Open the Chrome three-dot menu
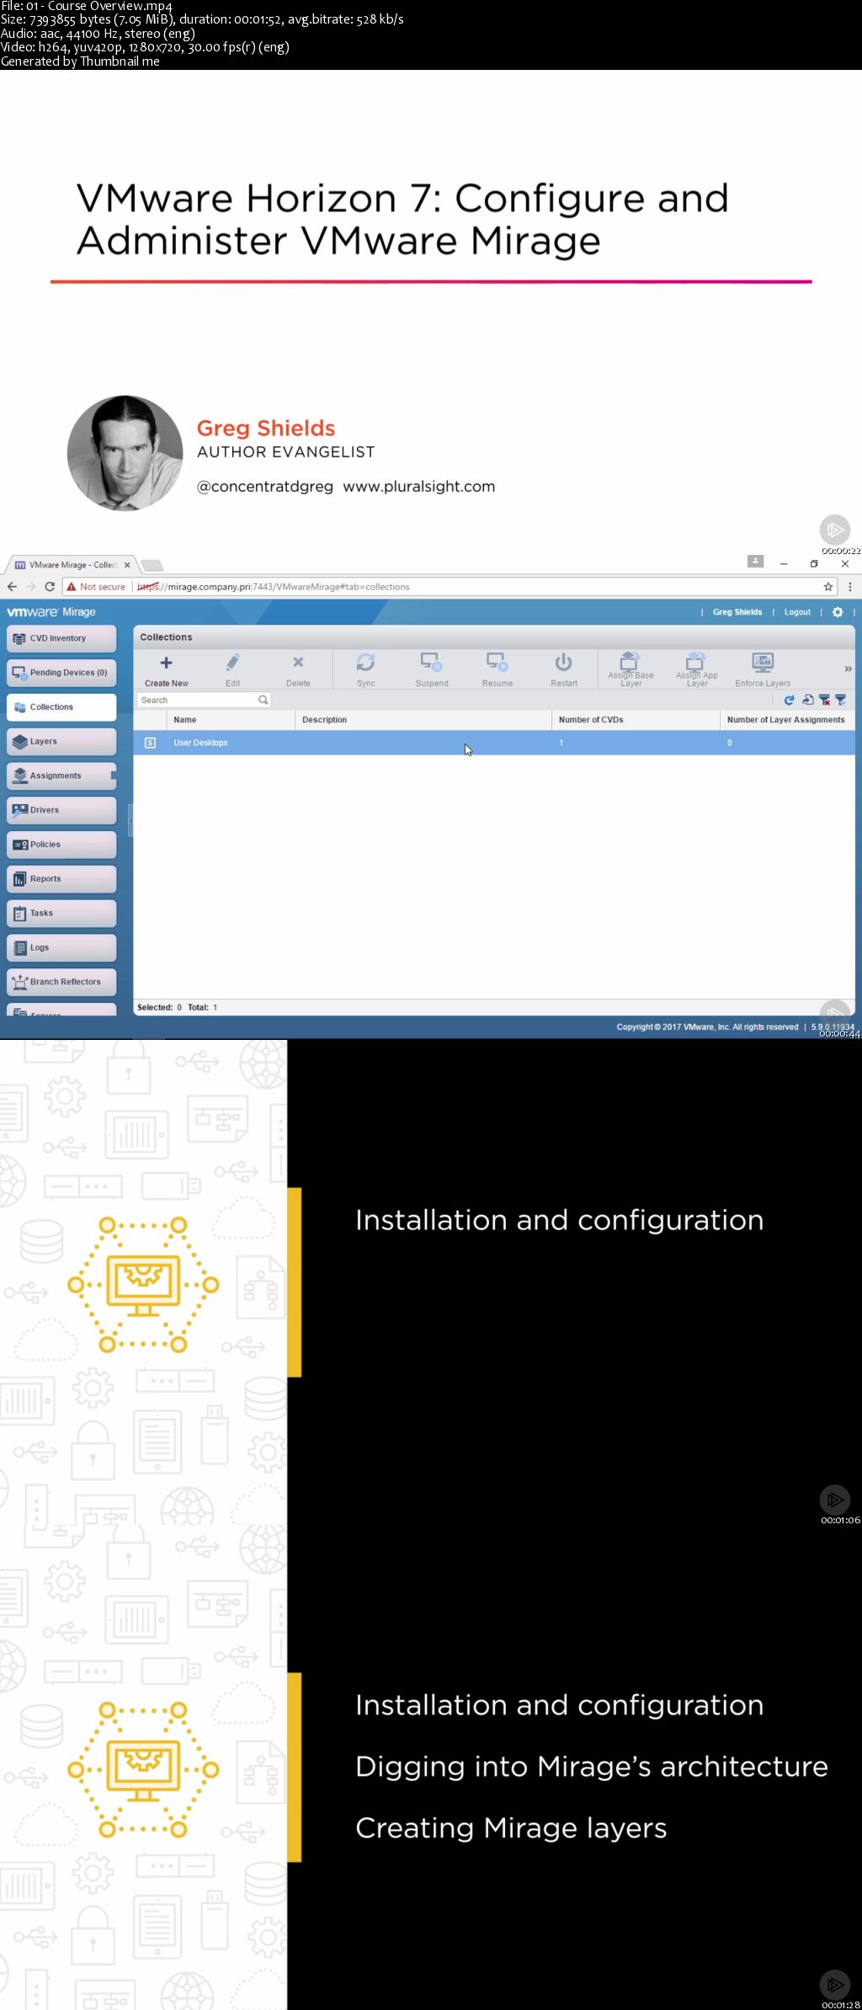 coord(850,587)
